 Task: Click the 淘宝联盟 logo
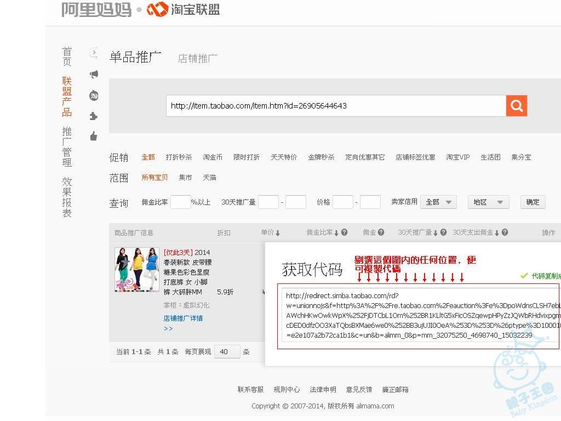pos(184,9)
